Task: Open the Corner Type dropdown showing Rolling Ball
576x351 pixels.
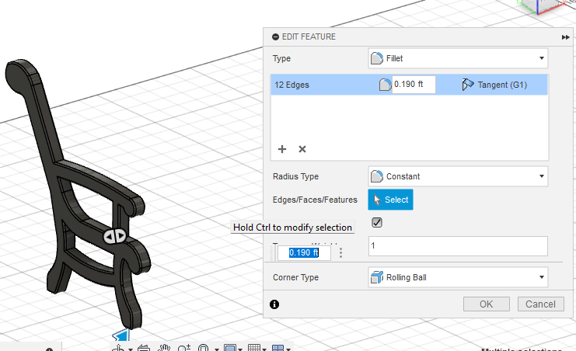Action: [458, 277]
